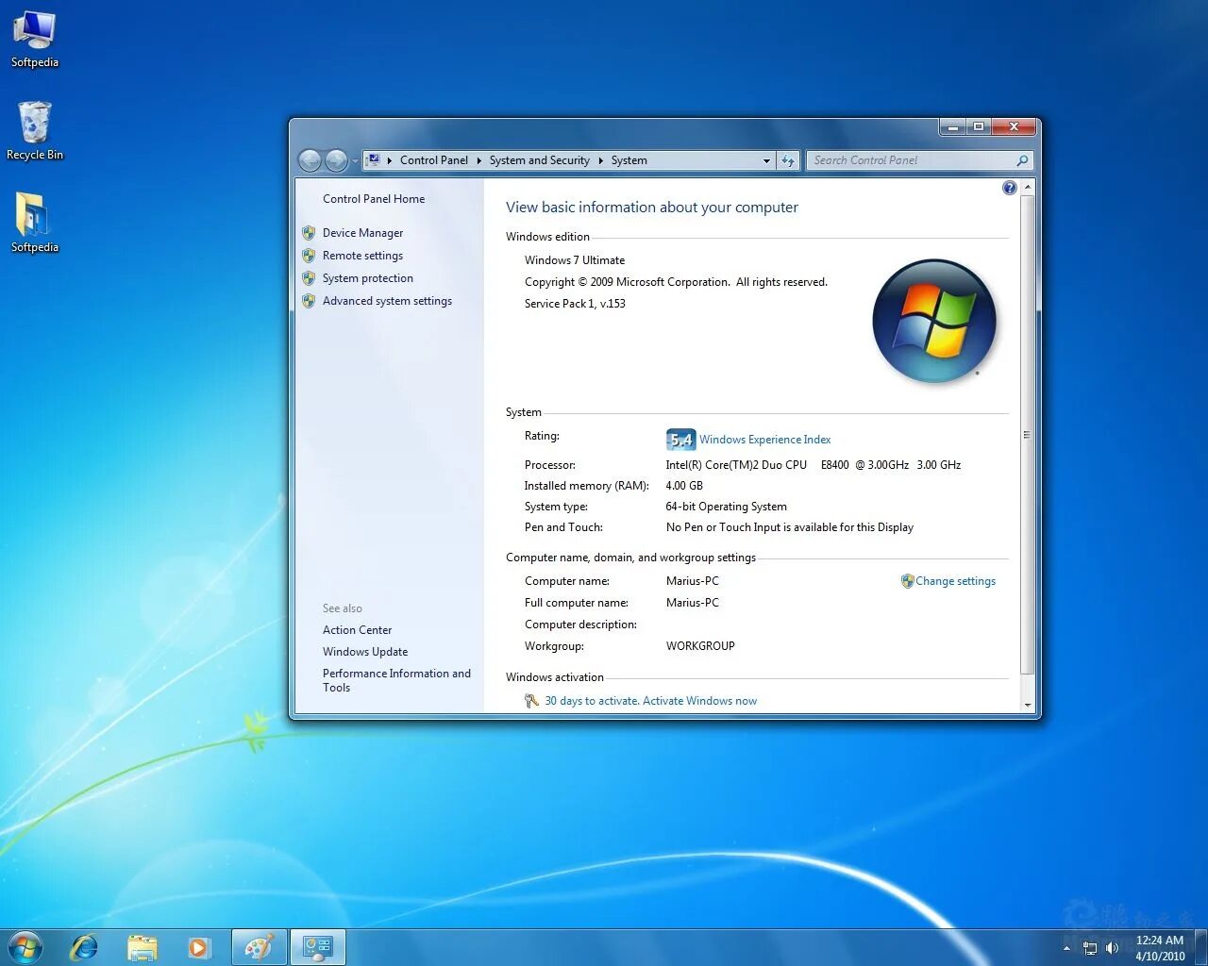This screenshot has width=1208, height=966.
Task: Click the search magnifier icon
Action: tap(1022, 160)
